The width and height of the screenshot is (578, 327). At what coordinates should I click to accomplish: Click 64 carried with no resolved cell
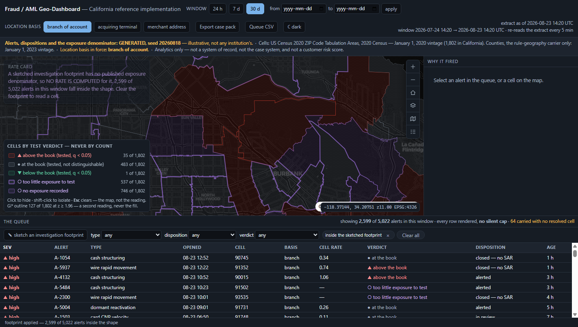click(542, 222)
